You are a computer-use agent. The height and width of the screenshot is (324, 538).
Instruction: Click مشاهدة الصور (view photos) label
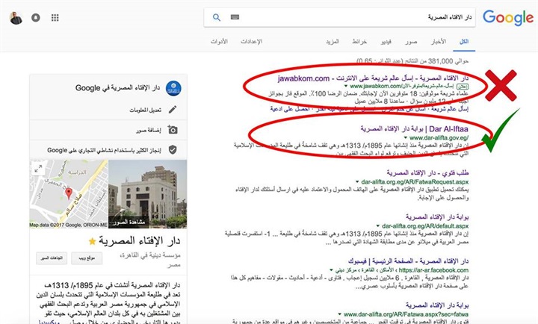point(129,222)
